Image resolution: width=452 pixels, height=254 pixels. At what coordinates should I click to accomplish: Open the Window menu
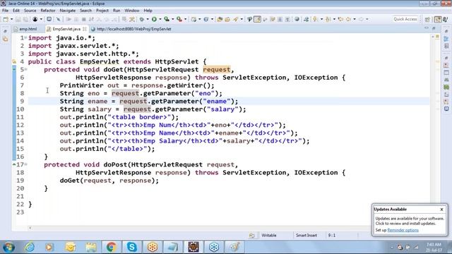click(x=132, y=11)
